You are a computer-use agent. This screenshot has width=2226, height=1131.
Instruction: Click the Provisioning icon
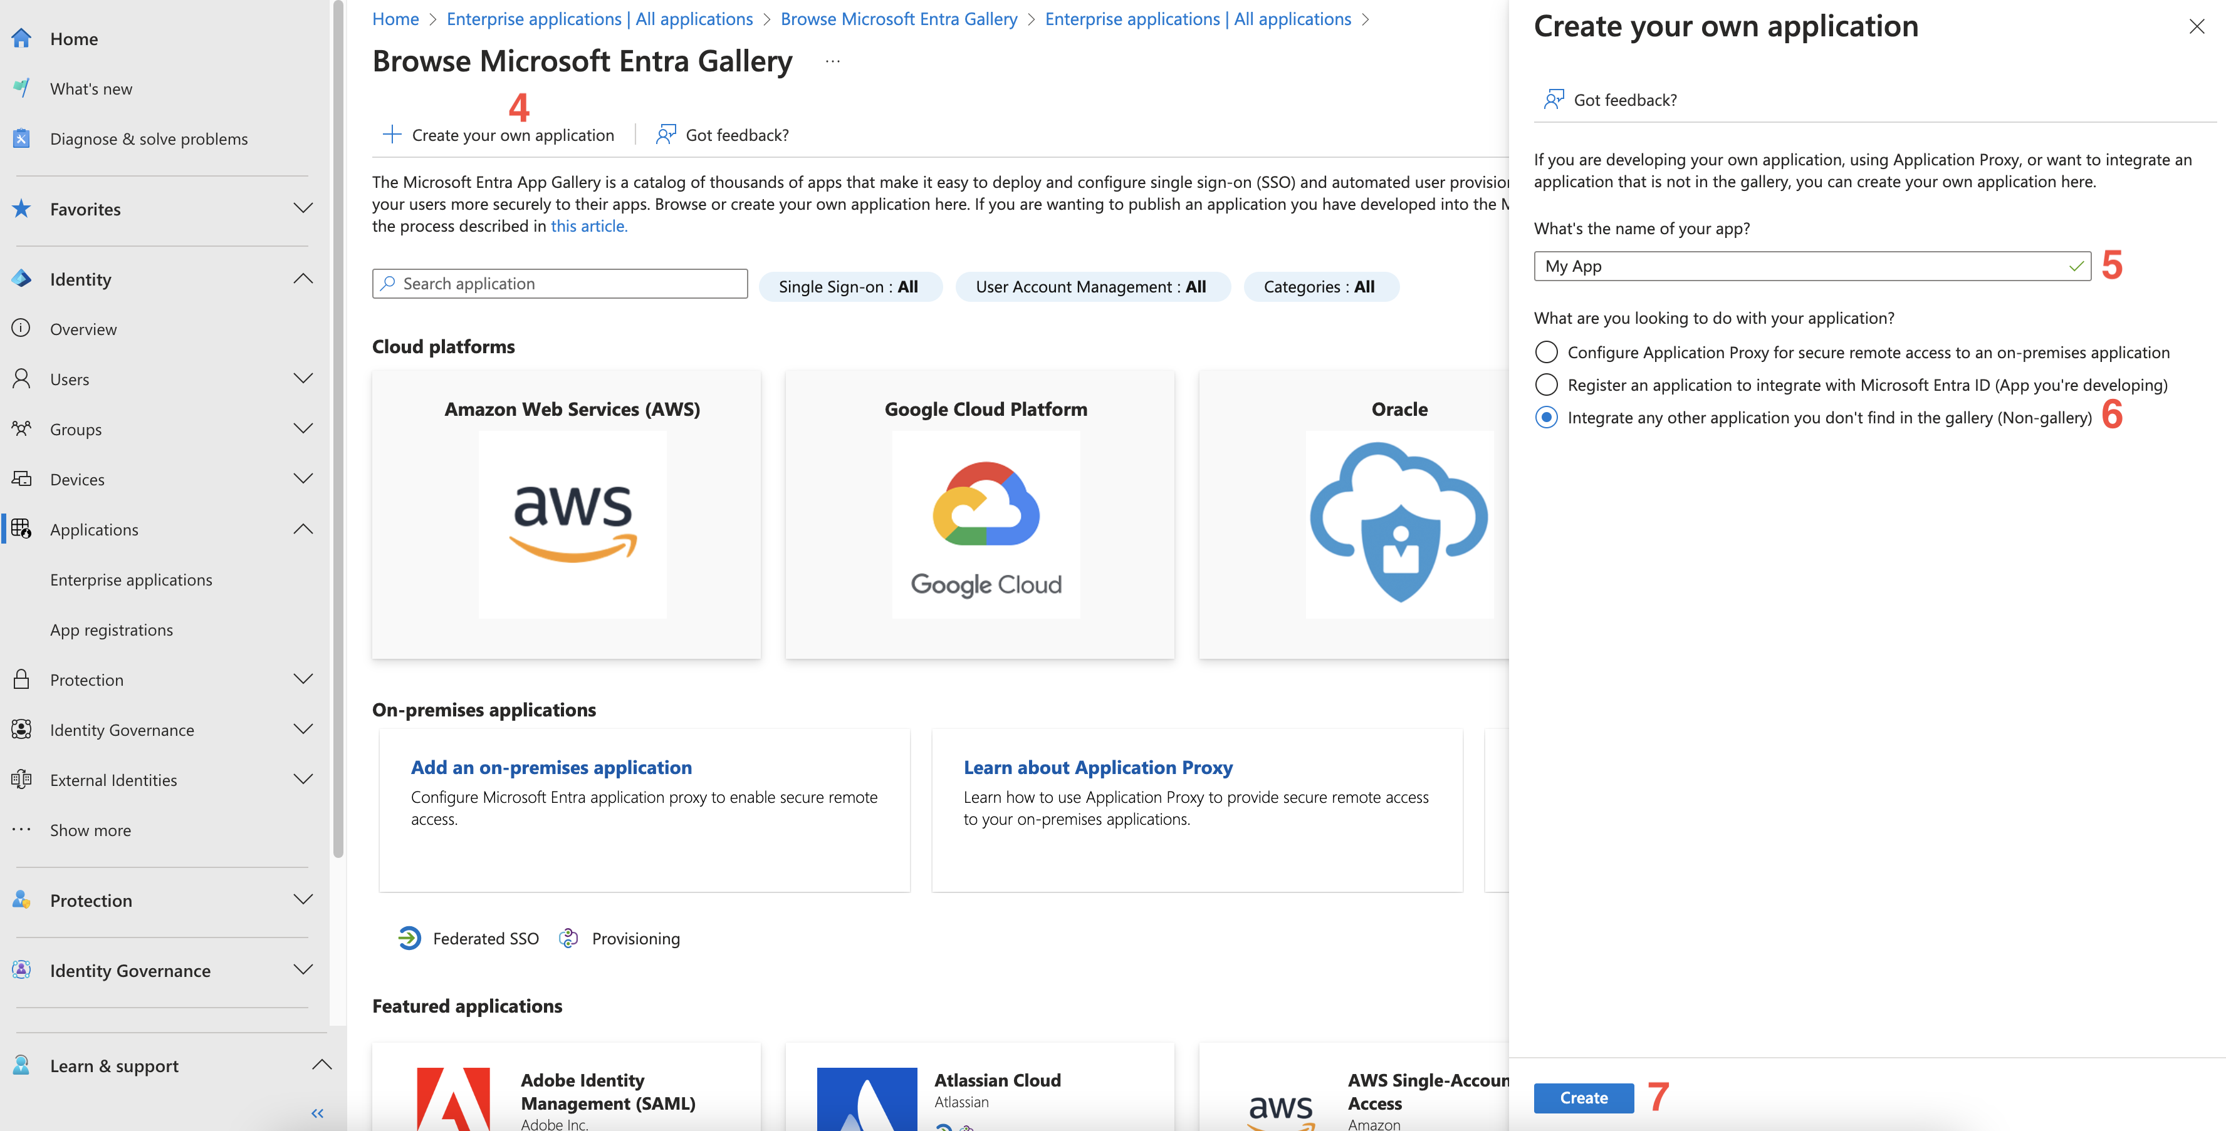(568, 939)
